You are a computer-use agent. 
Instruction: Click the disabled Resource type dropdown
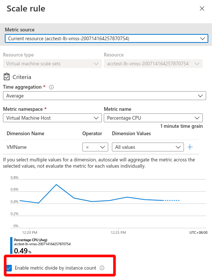tap(52, 64)
